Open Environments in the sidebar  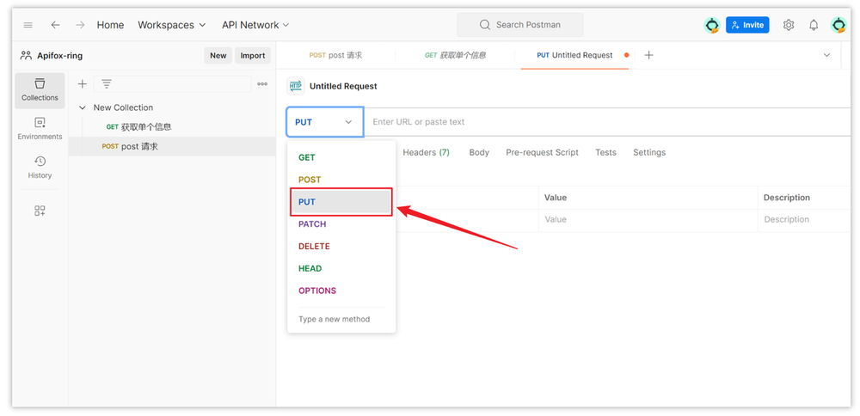40,129
